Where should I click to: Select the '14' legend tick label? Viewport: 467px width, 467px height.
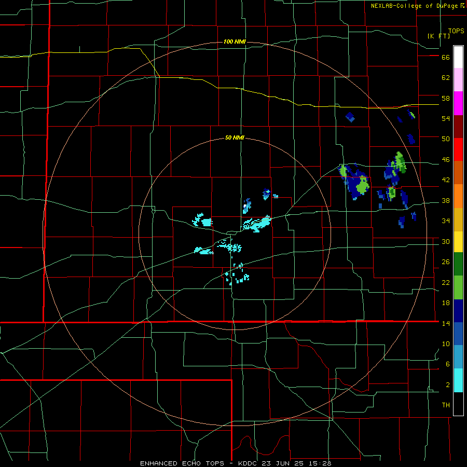click(x=446, y=324)
